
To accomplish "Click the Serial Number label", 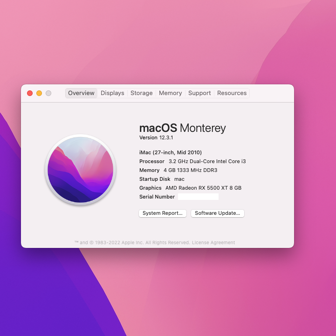I will coord(157,197).
